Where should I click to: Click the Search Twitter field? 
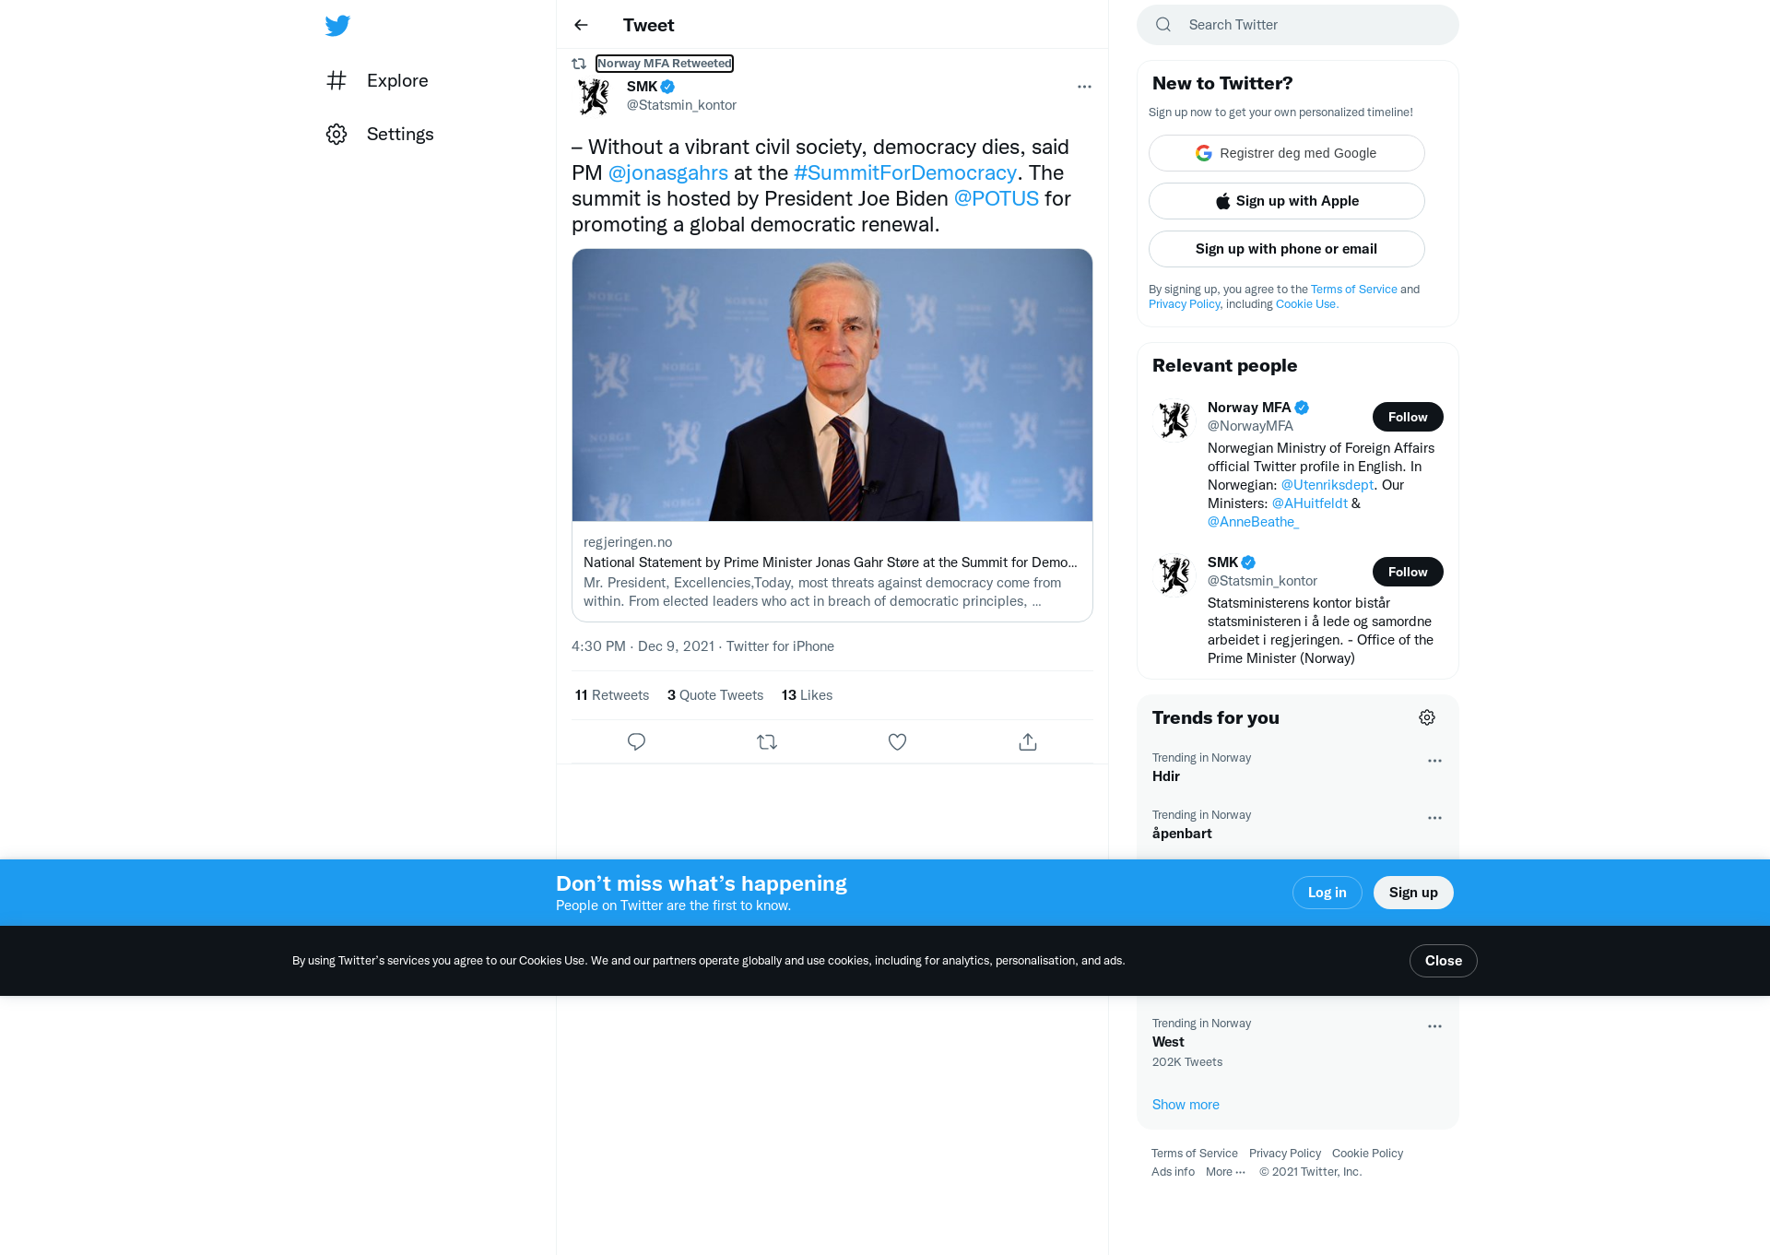[1297, 25]
